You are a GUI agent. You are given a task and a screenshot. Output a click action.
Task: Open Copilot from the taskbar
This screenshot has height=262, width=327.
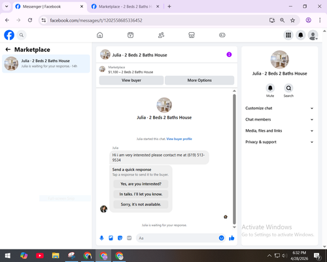(x=24, y=255)
